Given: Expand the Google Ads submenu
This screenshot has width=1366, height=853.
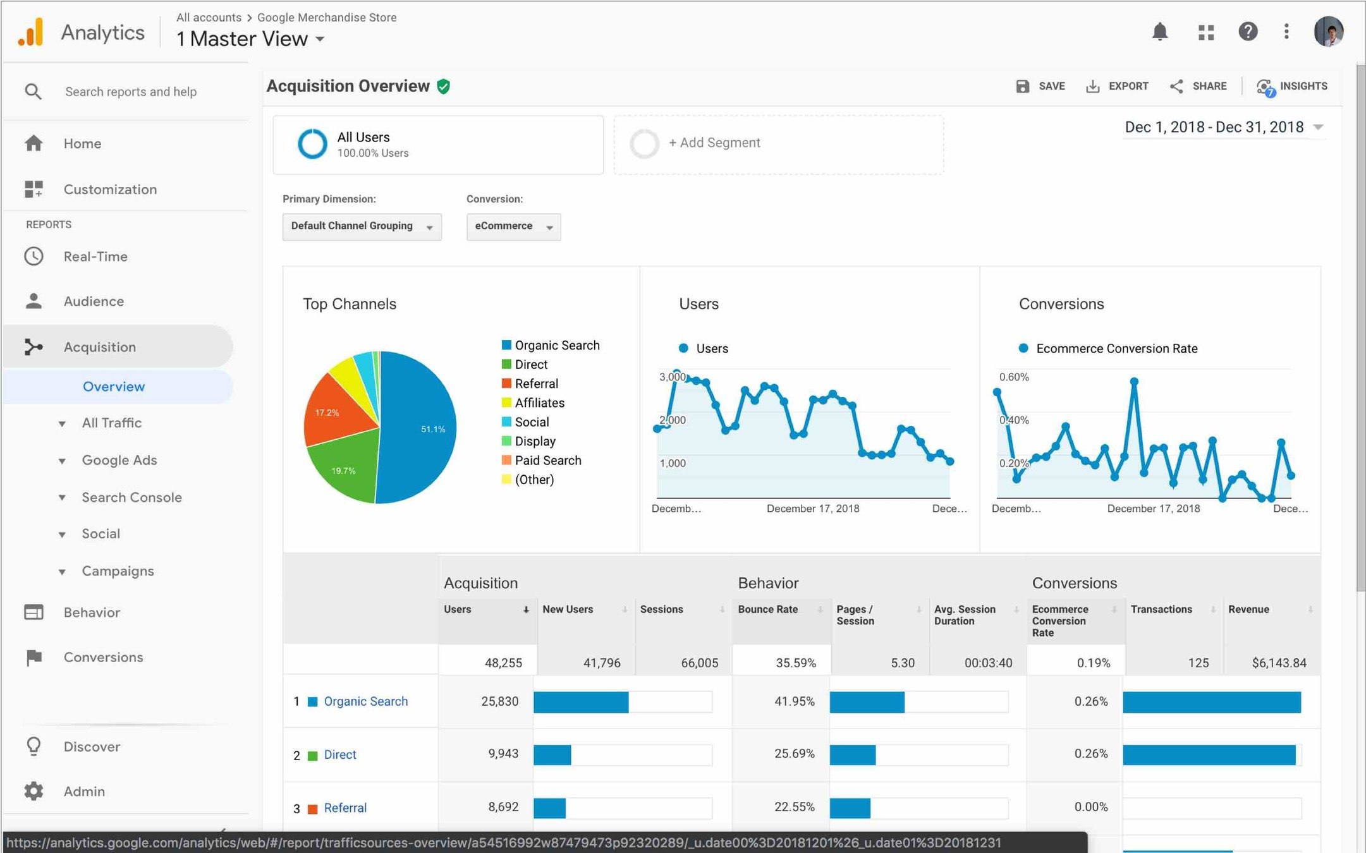Looking at the screenshot, I should pyautogui.click(x=119, y=460).
